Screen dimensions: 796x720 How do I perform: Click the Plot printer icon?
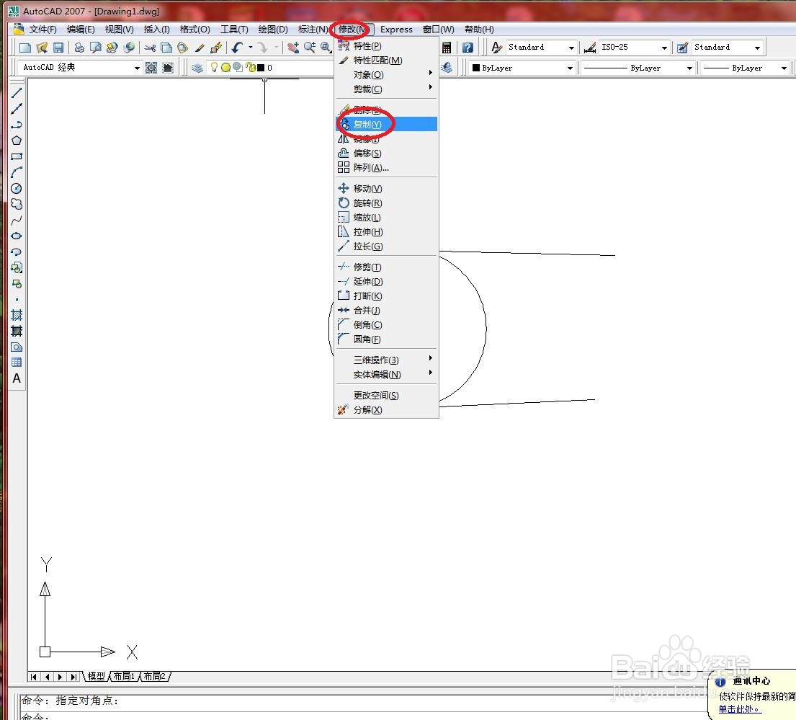coord(79,48)
